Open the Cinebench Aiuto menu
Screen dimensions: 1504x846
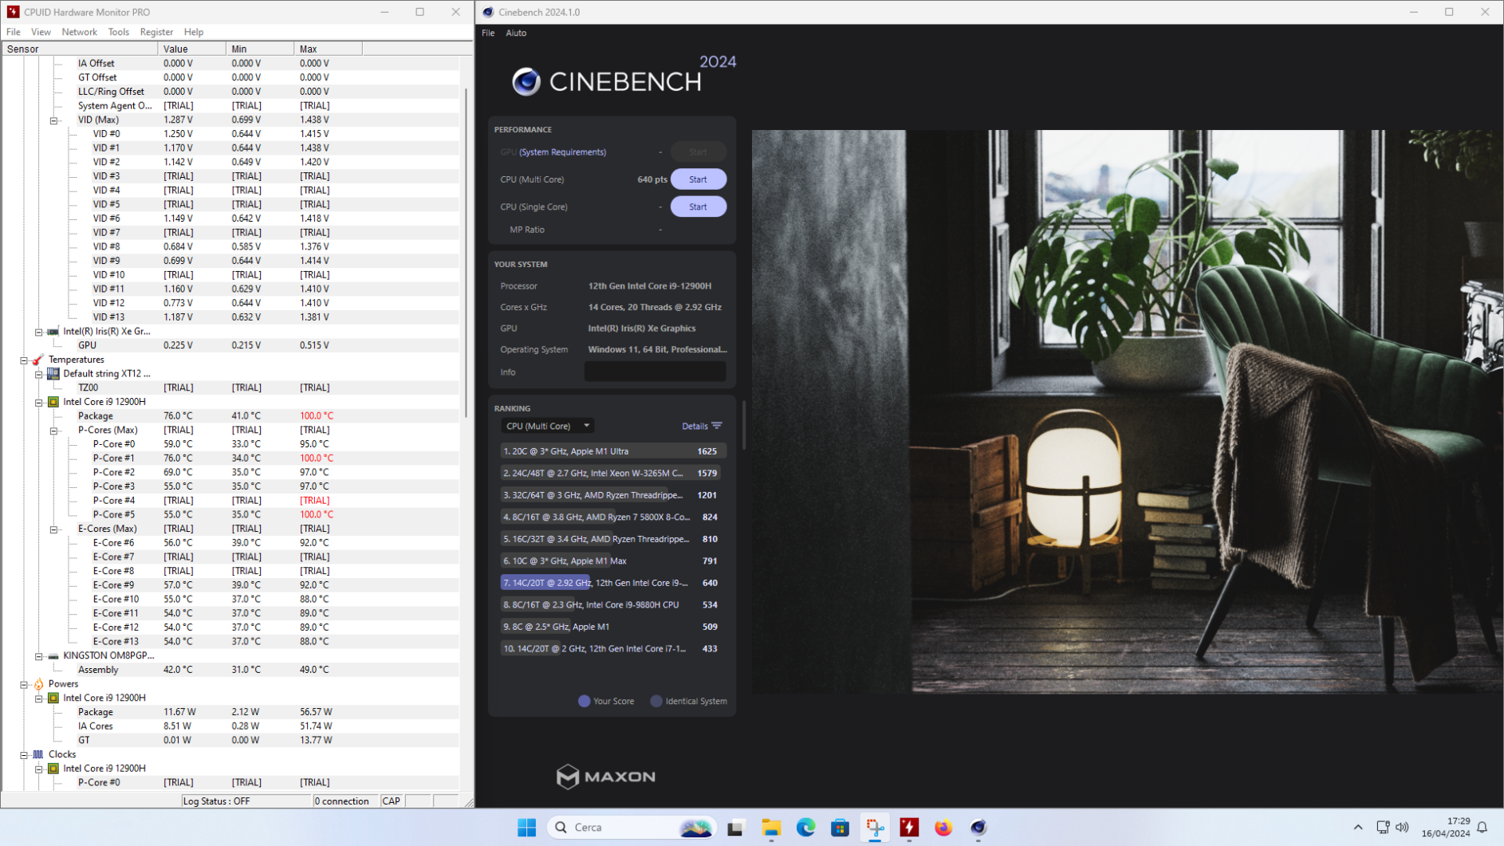point(516,33)
